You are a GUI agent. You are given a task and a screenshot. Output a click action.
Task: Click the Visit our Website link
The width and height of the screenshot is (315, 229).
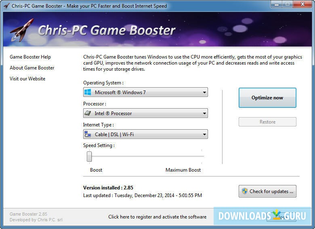(x=27, y=79)
